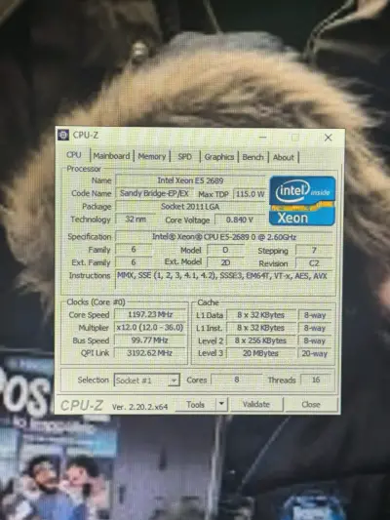
Task: Expand the Socket #1 selection combo box
Action: point(147,380)
